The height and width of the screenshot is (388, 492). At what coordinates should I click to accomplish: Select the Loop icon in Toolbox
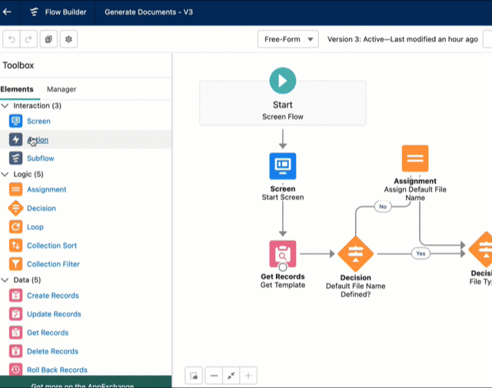(15, 227)
